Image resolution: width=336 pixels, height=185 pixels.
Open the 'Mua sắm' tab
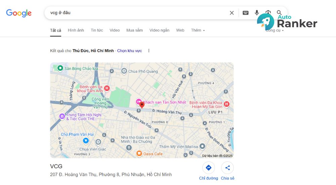click(135, 30)
